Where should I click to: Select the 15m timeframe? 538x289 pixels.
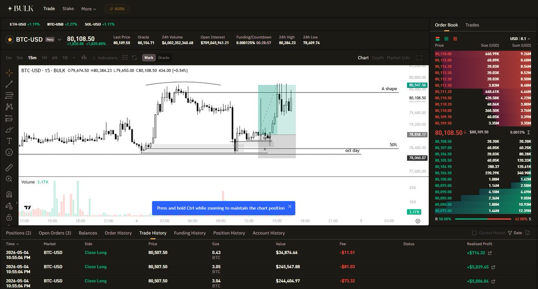coord(32,57)
